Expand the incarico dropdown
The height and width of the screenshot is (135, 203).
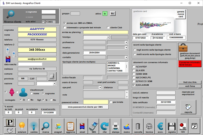(126, 48)
